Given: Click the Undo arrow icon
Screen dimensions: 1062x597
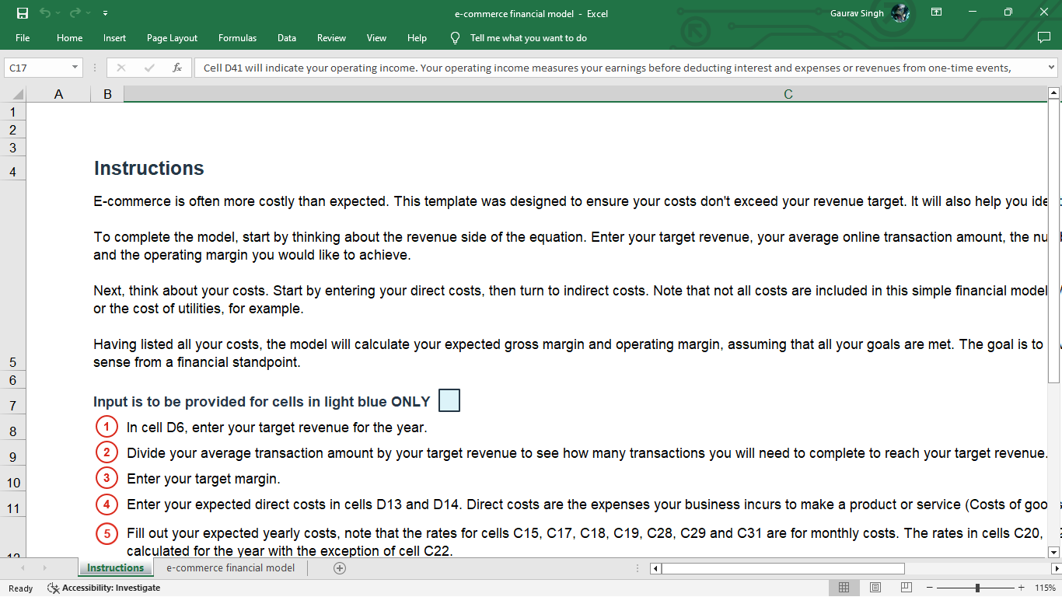Looking at the screenshot, I should [46, 13].
